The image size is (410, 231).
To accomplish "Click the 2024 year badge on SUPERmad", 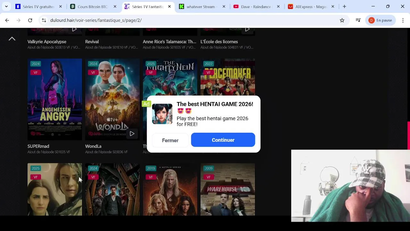I will pyautogui.click(x=36, y=64).
